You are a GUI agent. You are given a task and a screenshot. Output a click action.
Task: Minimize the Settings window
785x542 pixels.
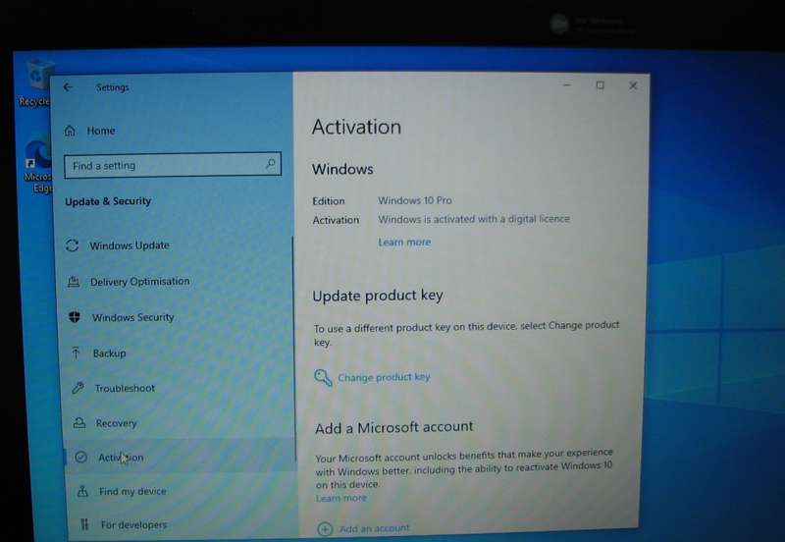coord(567,85)
